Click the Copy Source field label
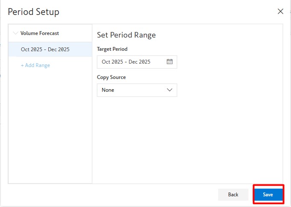Viewport: 291px width, 207px height. [x=112, y=77]
